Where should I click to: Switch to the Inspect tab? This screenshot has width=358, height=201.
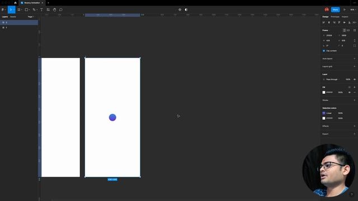coord(345,17)
